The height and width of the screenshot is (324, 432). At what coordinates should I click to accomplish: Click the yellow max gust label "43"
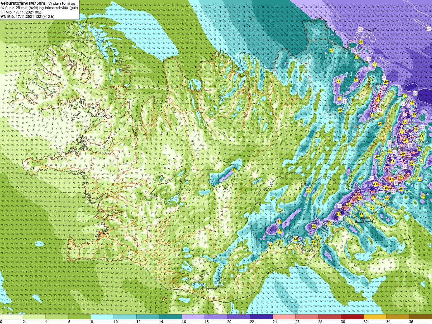click(x=401, y=177)
